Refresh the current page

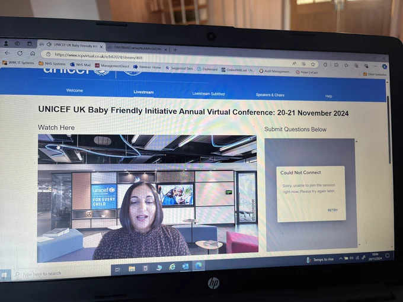pyautogui.click(x=20, y=53)
